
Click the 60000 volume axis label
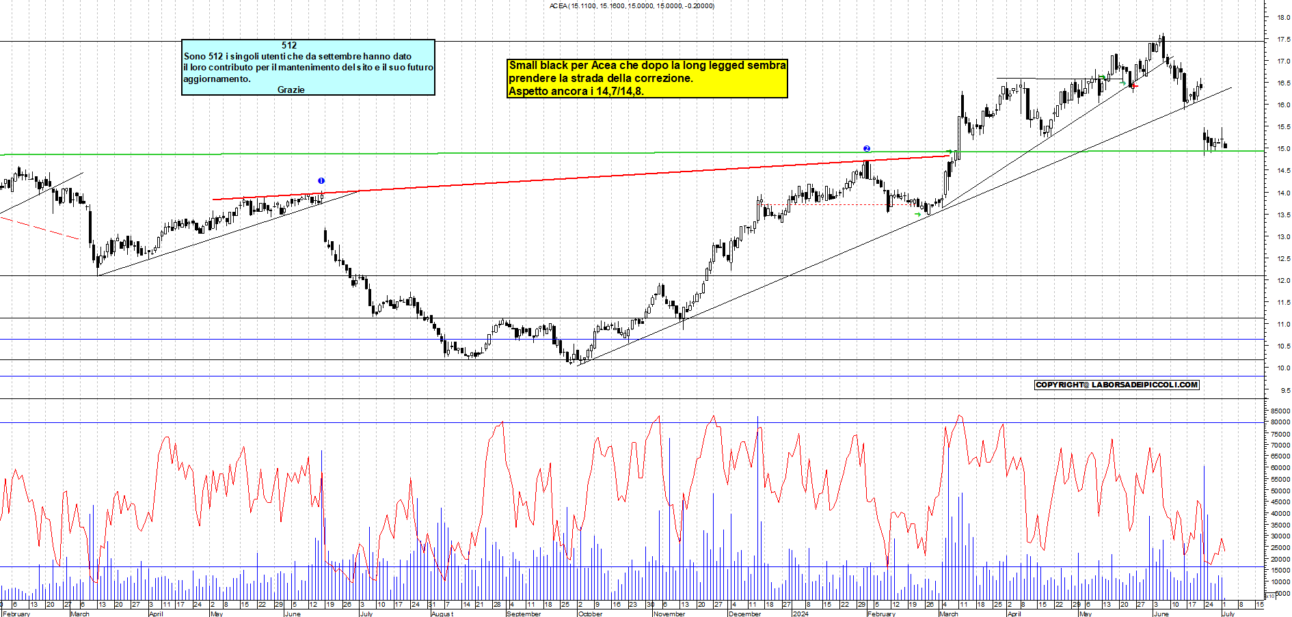tap(1280, 468)
